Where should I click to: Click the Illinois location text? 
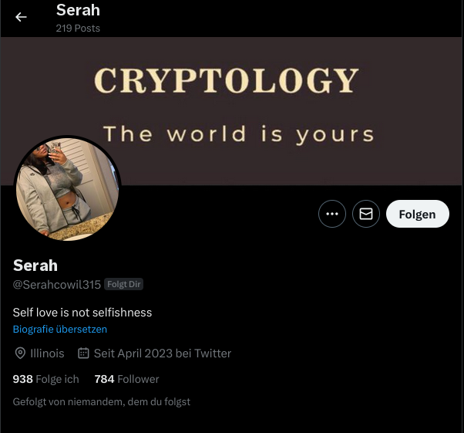tap(47, 354)
